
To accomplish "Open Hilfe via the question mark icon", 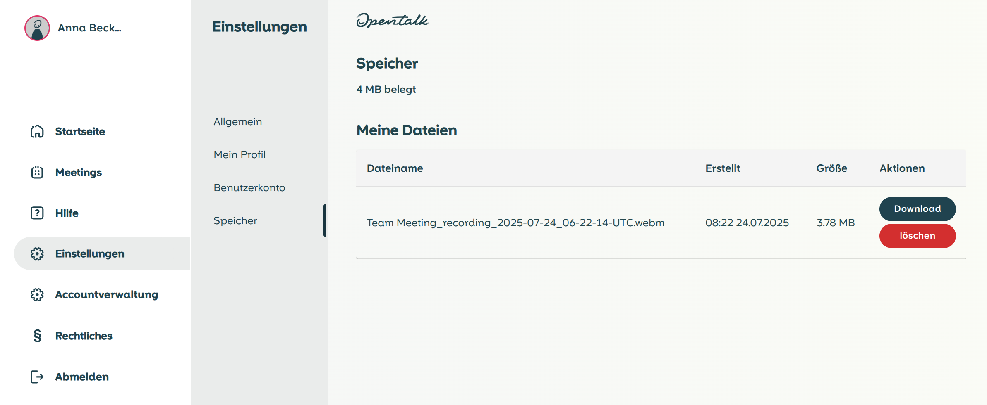I will coord(37,213).
